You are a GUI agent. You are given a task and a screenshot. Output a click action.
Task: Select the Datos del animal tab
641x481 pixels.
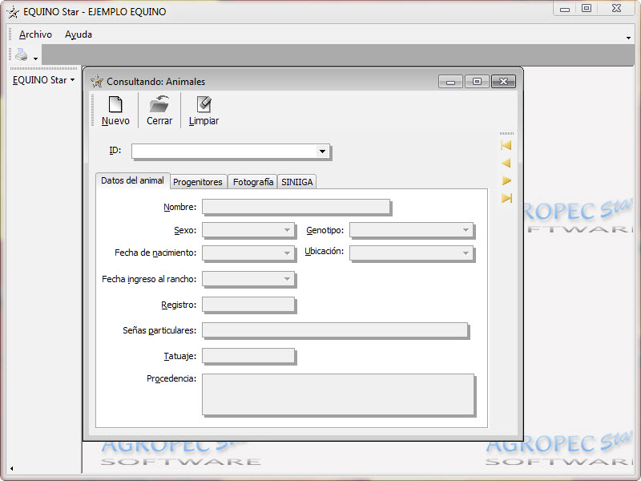click(132, 180)
